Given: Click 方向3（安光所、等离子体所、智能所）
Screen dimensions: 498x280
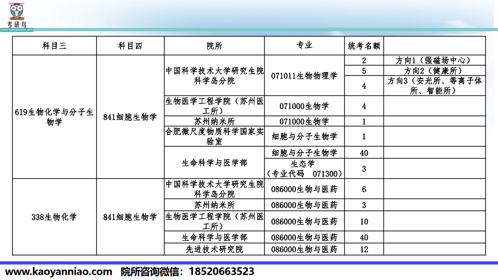Looking at the screenshot, I should click(x=434, y=86).
